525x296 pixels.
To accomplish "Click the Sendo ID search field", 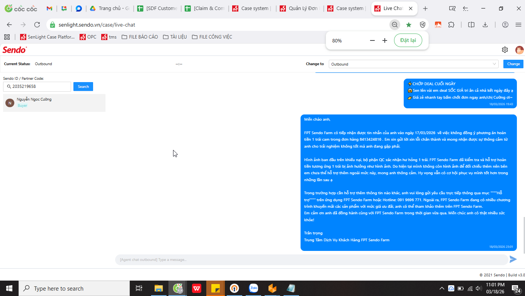I will point(37,87).
